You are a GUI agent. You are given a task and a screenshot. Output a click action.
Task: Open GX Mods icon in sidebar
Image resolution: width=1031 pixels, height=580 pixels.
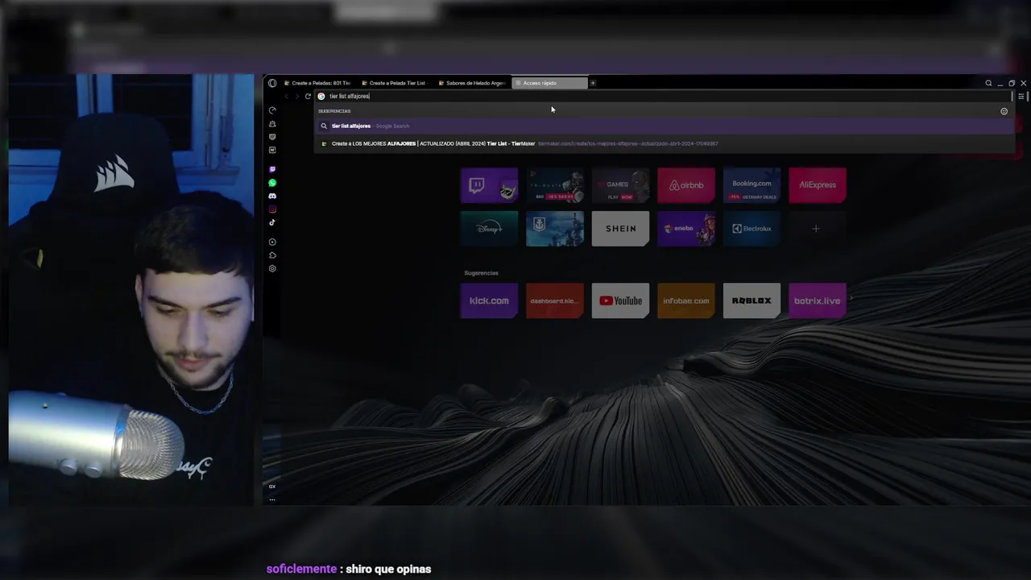[272, 137]
